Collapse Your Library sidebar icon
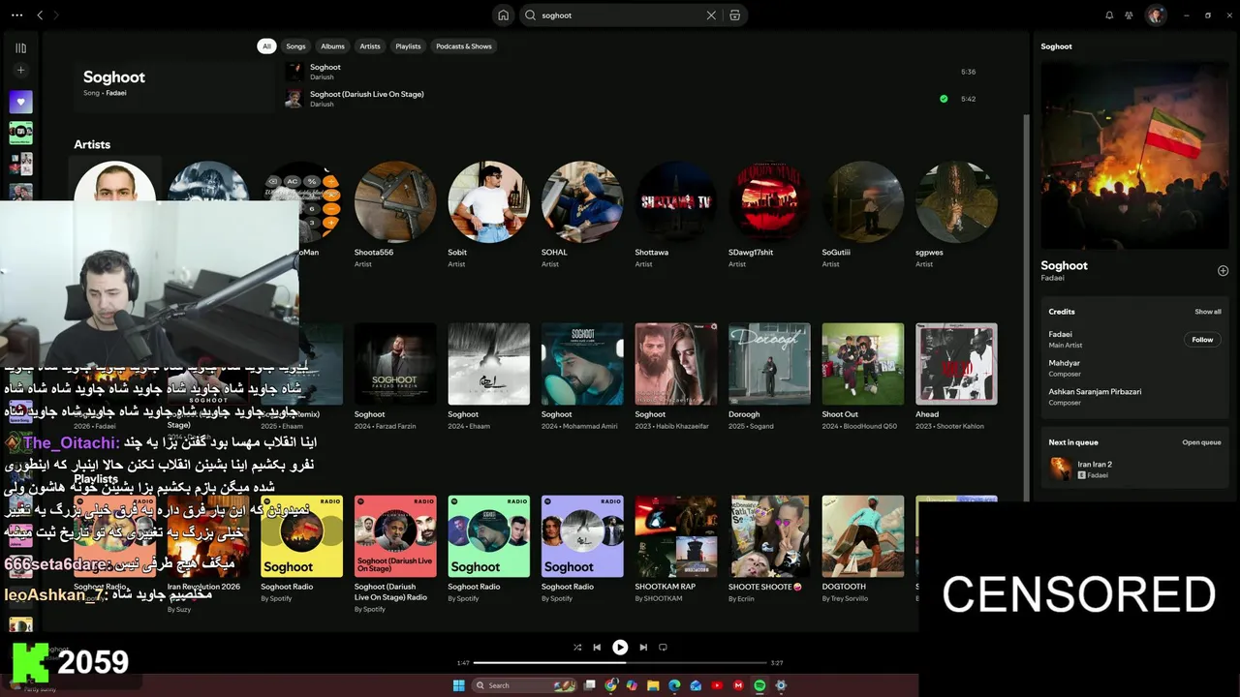 pyautogui.click(x=20, y=47)
